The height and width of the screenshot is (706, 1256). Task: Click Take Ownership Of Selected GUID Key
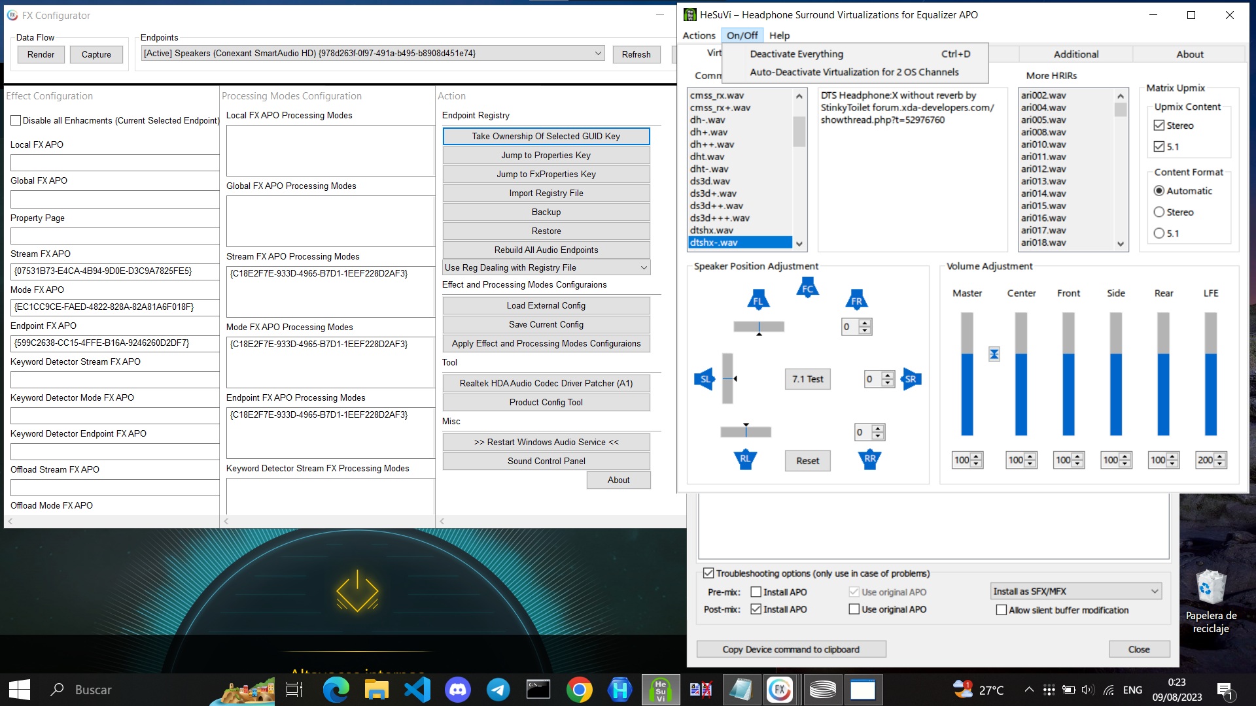point(546,136)
